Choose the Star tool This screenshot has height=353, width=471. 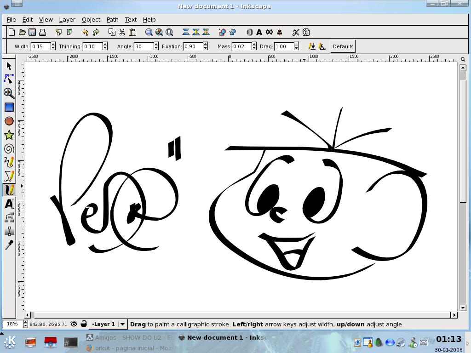point(9,135)
